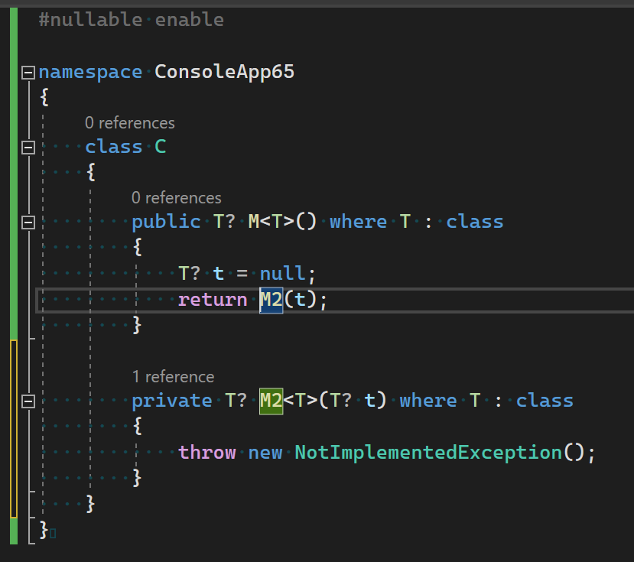Click the M2 name in the private method declaration
Image resolution: width=634 pixels, height=562 pixels.
tap(271, 401)
